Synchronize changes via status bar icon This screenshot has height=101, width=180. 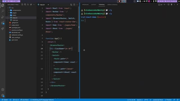point(10,100)
